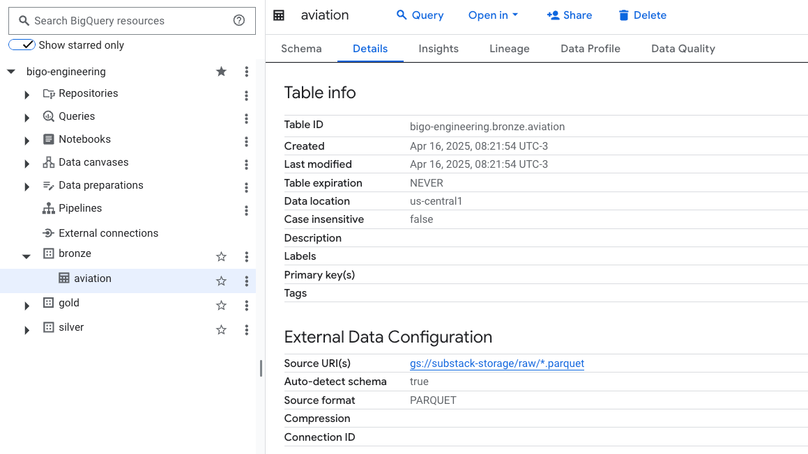This screenshot has width=808, height=454.
Task: Click the bronze dataset icon
Action: coord(48,253)
